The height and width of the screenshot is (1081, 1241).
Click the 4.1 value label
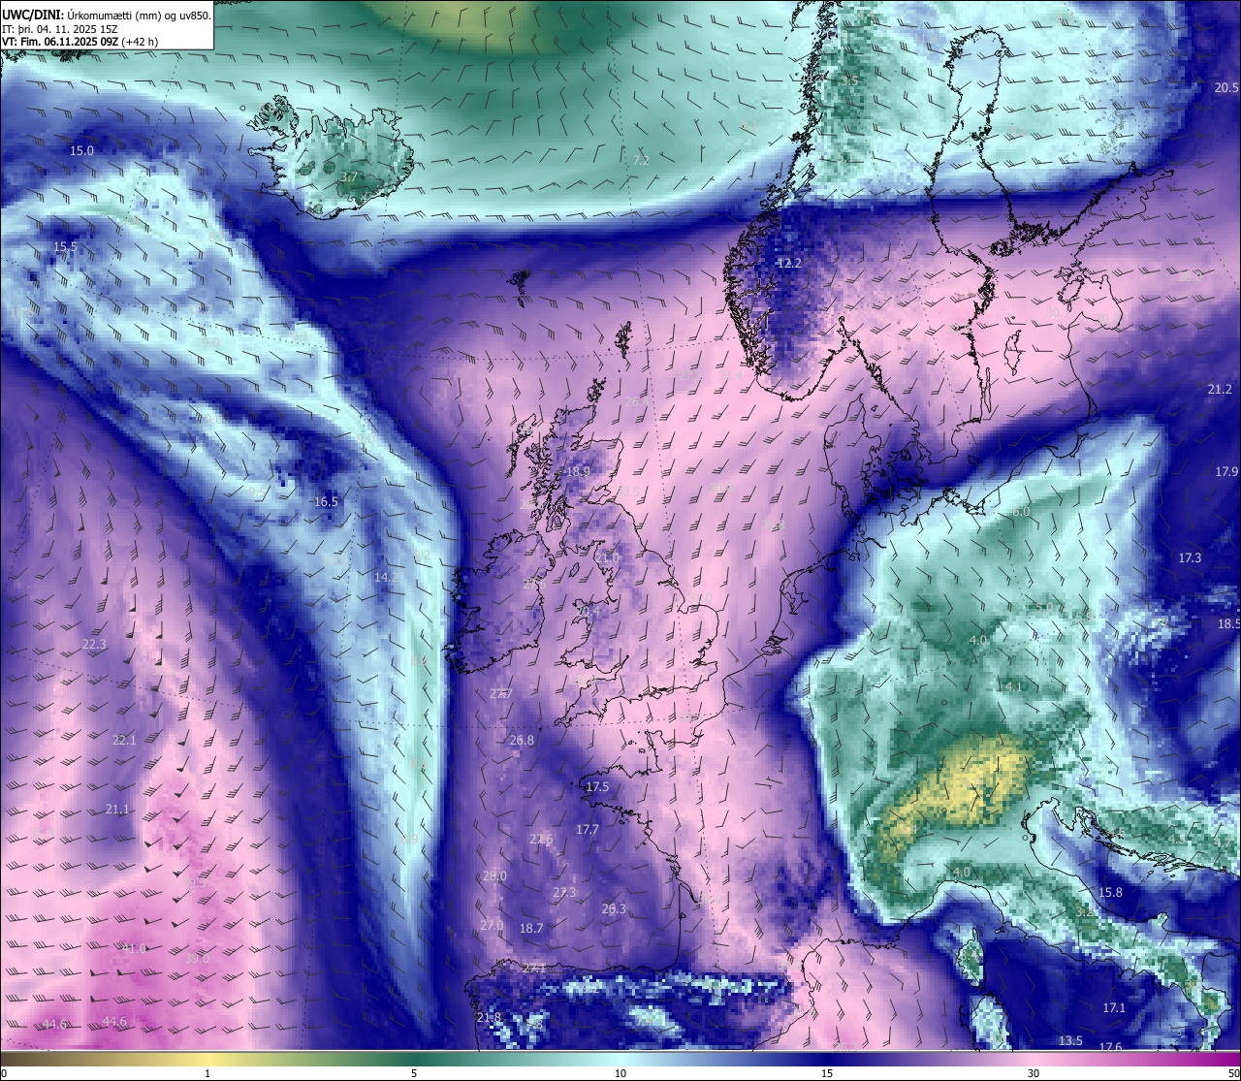[x=1014, y=686]
